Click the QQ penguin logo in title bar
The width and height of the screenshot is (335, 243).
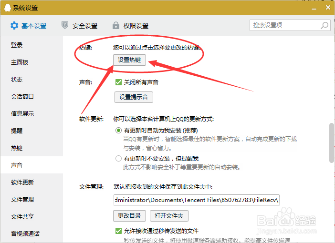click(x=8, y=8)
